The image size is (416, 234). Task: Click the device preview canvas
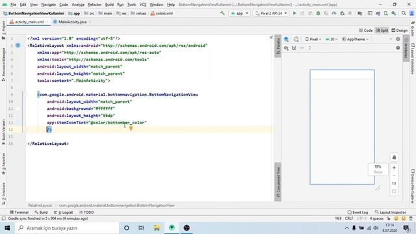pos(342,127)
